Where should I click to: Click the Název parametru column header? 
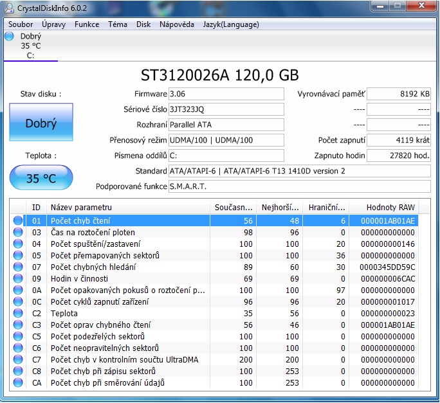coord(128,208)
